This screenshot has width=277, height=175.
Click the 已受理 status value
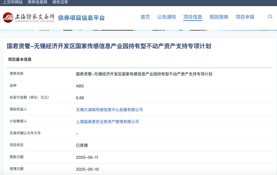tap(82, 145)
